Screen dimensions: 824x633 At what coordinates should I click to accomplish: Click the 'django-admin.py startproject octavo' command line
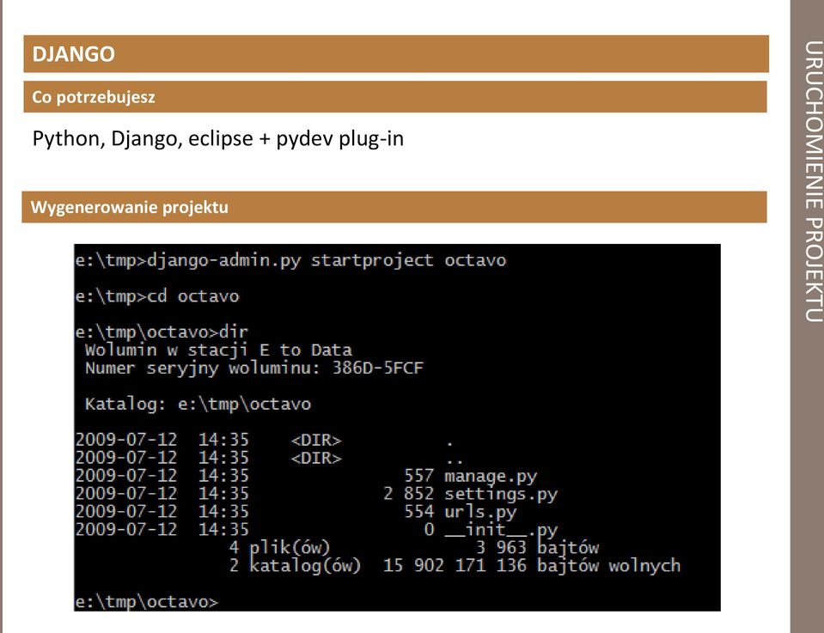pos(290,260)
